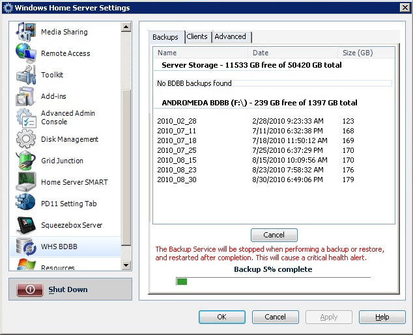Select the 2010_07_25 backup row

274,150
